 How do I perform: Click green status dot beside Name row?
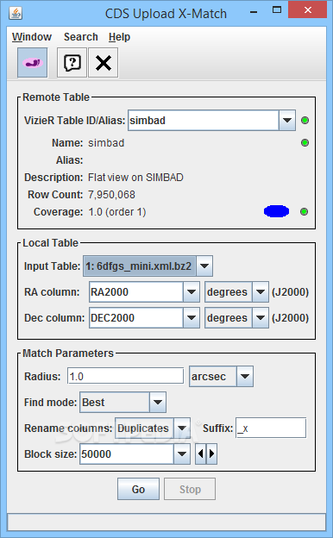pos(305,143)
